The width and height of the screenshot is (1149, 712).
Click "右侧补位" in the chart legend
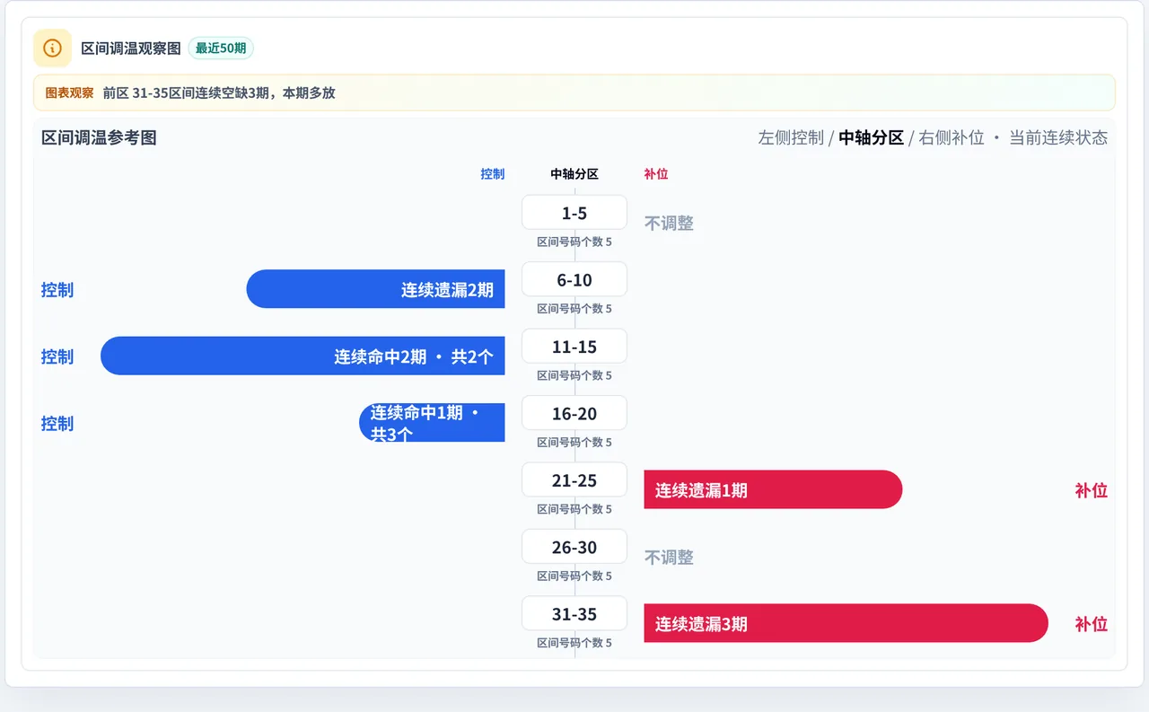tap(952, 137)
